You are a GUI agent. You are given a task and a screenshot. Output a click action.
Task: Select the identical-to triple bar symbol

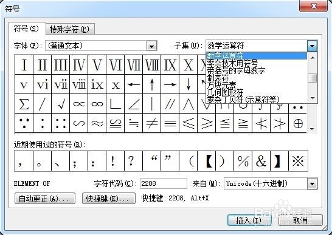coord(170,123)
